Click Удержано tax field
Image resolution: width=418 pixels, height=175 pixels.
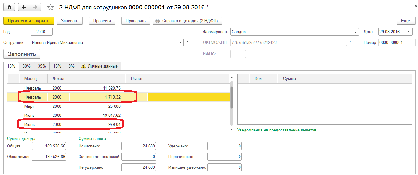(224, 146)
